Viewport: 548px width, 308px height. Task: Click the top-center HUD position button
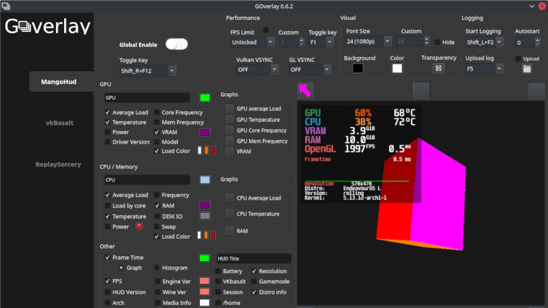(x=421, y=91)
